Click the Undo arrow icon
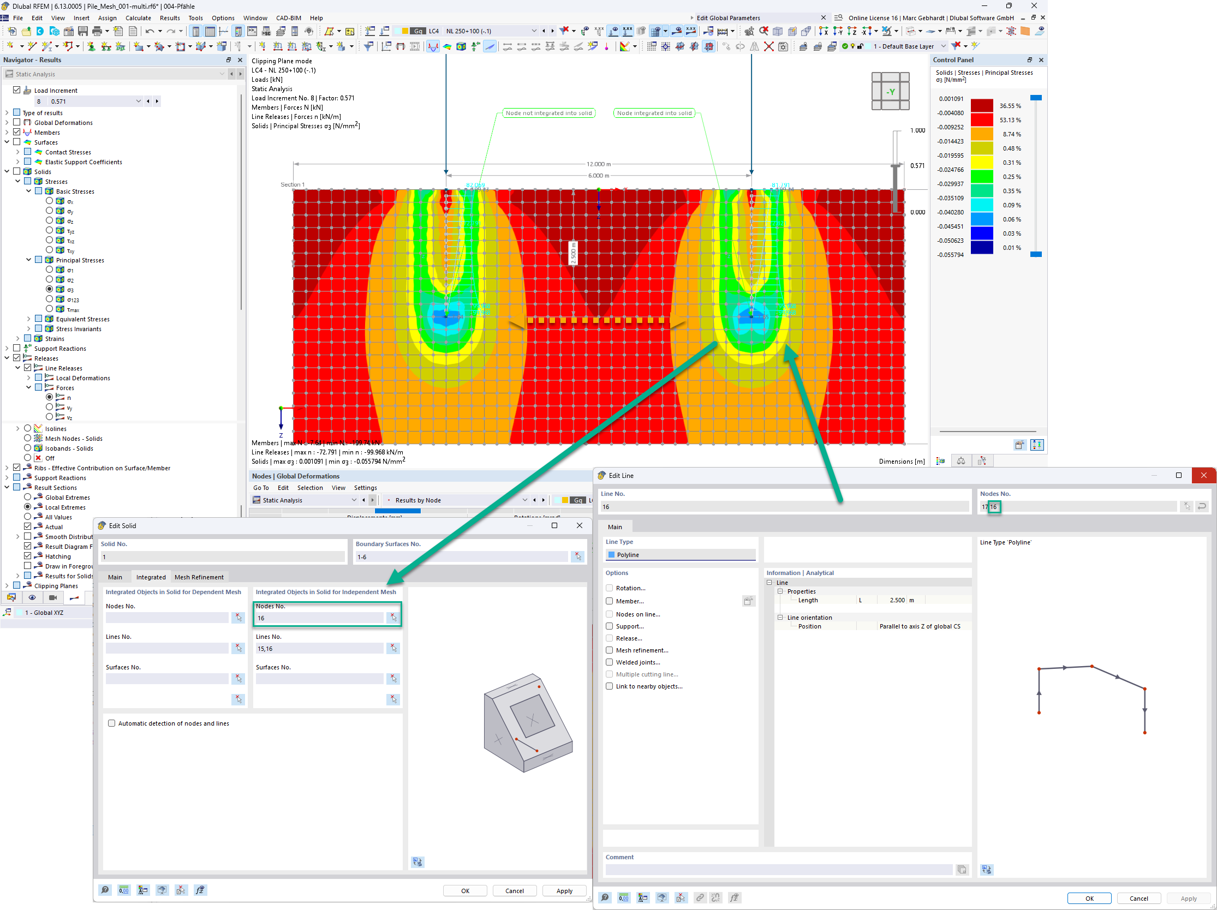This screenshot has width=1217, height=910. [150, 31]
